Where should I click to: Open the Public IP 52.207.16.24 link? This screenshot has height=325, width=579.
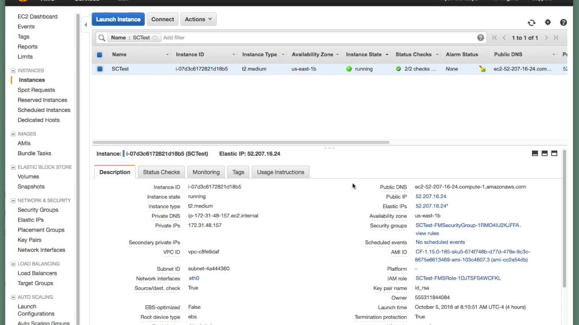click(431, 196)
